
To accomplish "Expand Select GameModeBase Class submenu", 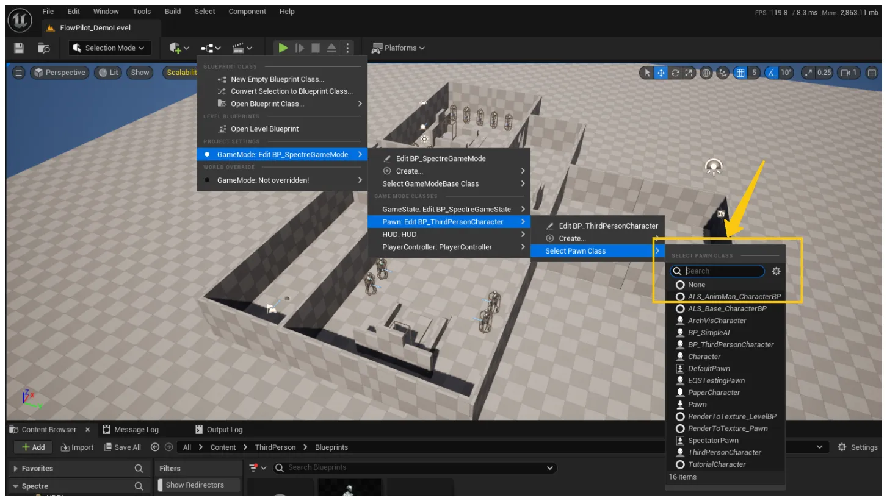I will (449, 183).
